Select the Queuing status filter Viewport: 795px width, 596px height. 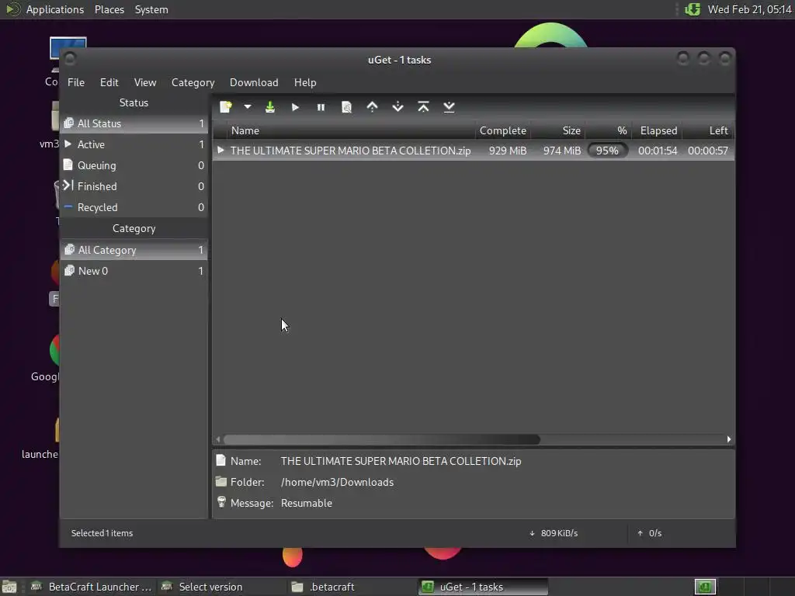click(x=134, y=165)
